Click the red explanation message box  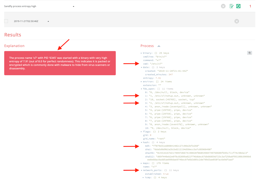click(x=60, y=63)
